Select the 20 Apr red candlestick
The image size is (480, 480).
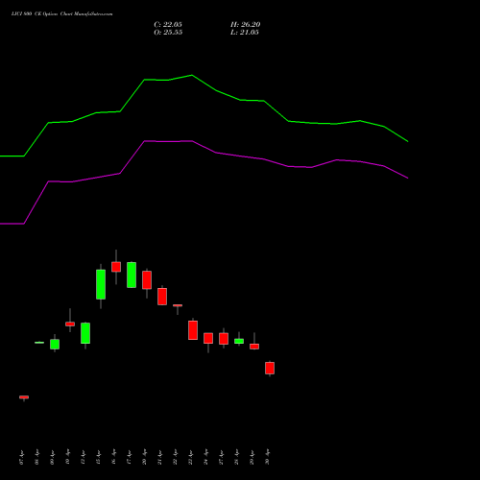(147, 280)
